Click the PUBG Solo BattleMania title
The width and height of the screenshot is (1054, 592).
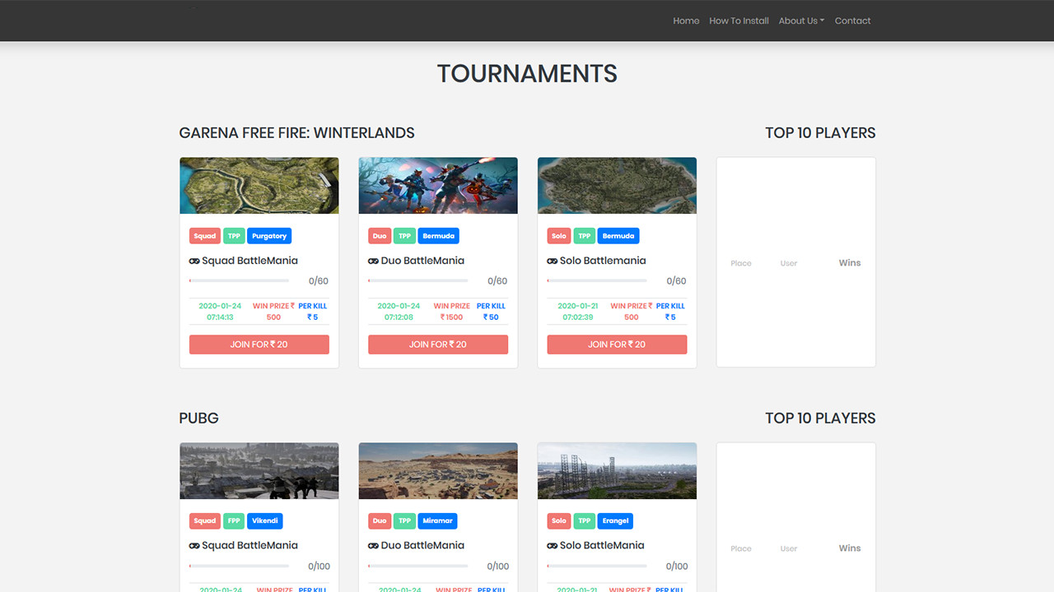click(603, 546)
